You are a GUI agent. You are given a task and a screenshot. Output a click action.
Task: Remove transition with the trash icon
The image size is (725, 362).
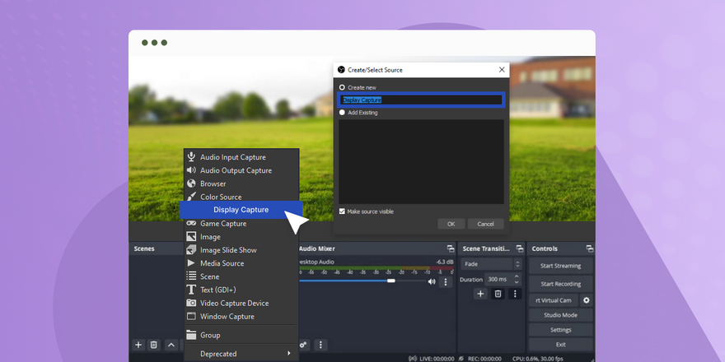click(x=498, y=294)
